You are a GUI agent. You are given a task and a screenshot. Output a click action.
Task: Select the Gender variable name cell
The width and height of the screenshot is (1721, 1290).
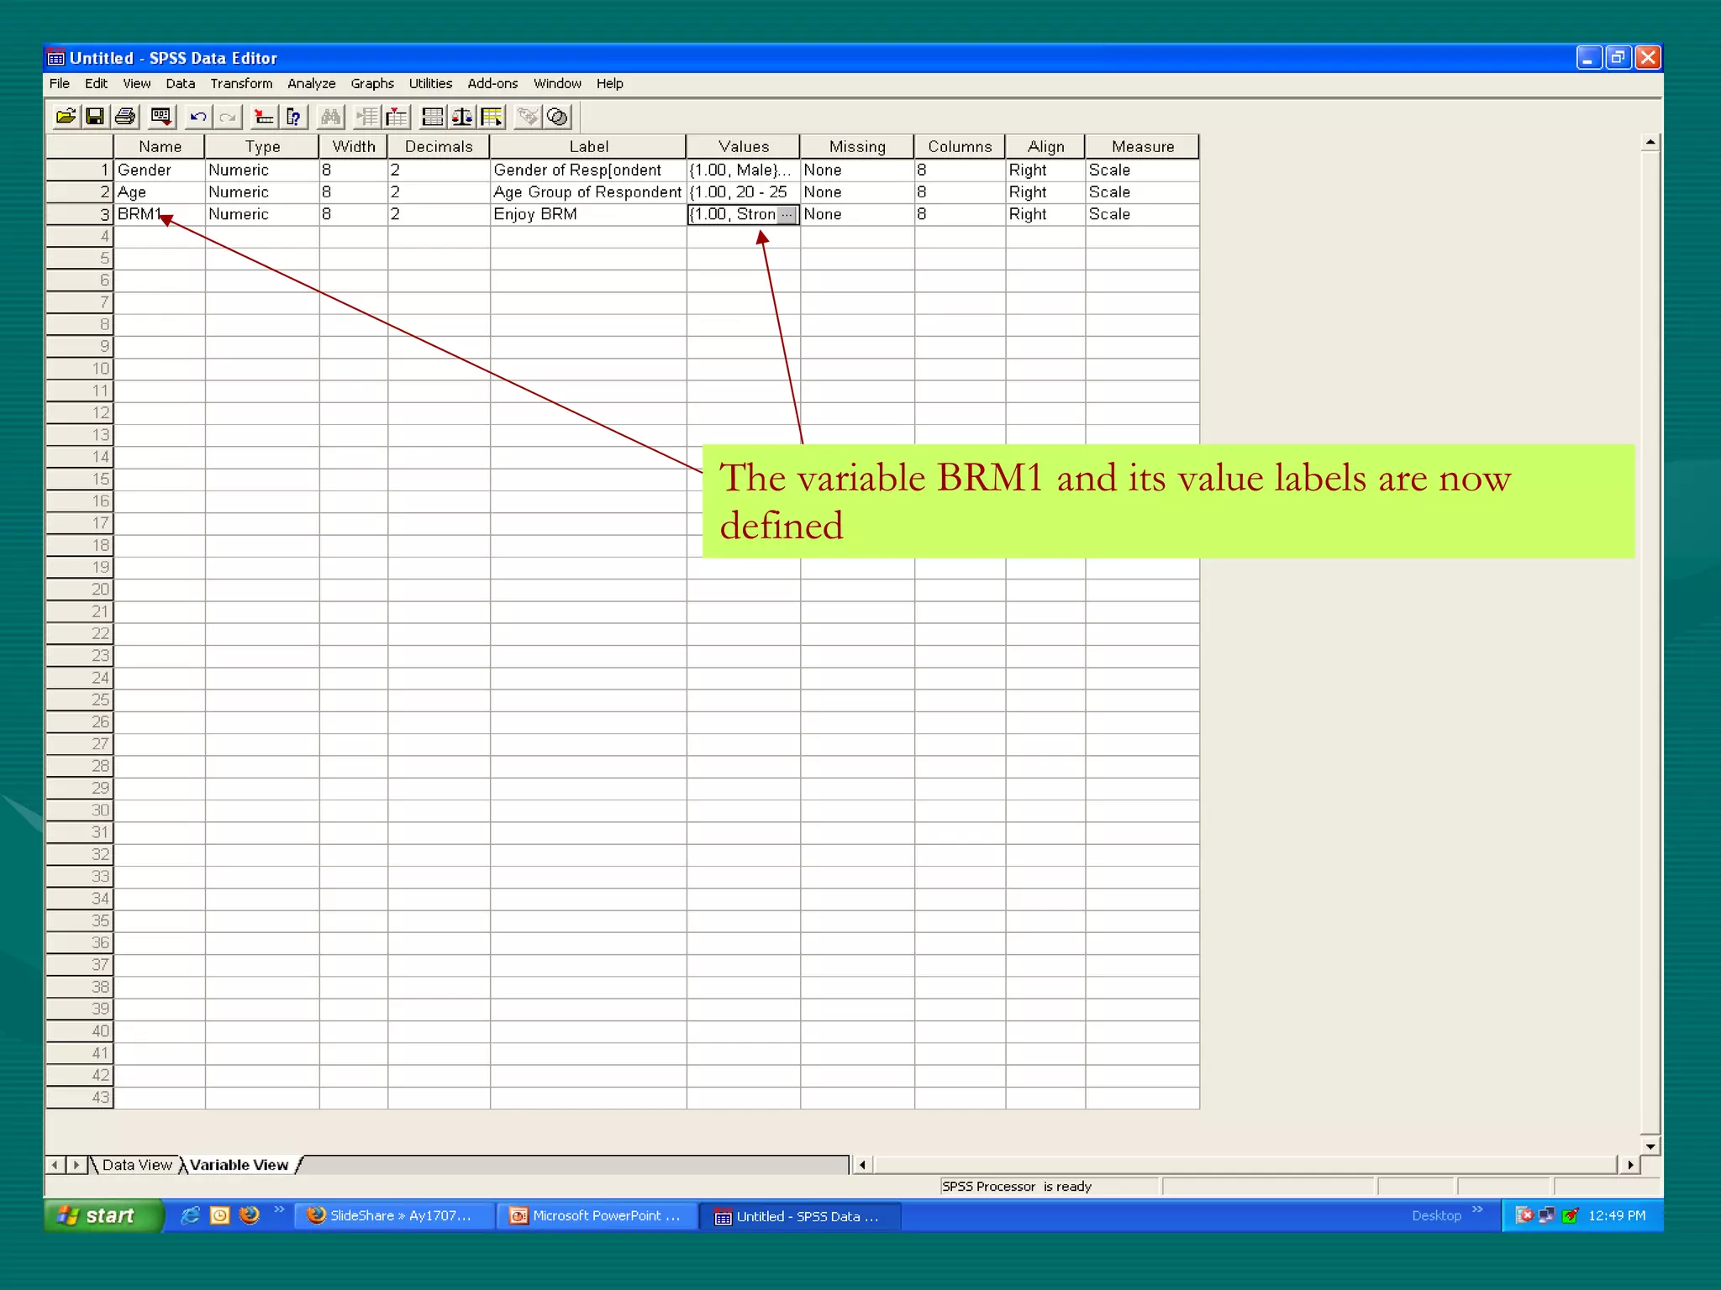click(x=160, y=170)
